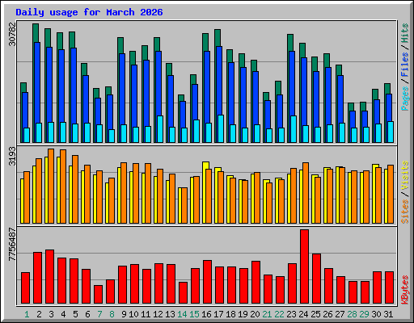The width and height of the screenshot is (414, 323).
Task: Click the tallest red KBytes bar for day 24
Action: coord(304,266)
